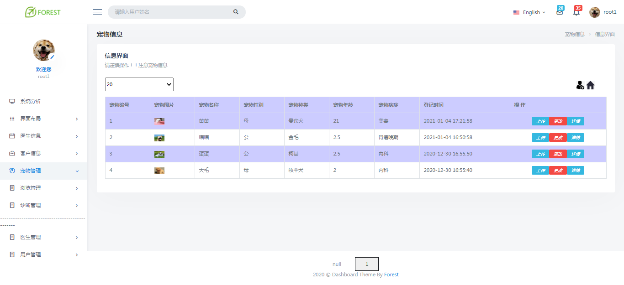
Task: Click 详情 button for pet 大毛
Action: tap(576, 171)
